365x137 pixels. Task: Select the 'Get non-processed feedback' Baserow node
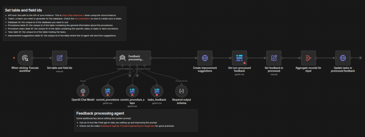point(239,58)
